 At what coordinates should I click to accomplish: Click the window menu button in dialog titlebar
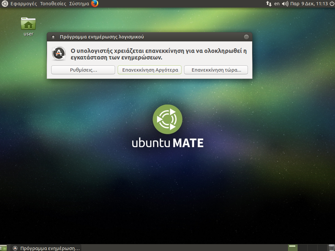point(53,37)
